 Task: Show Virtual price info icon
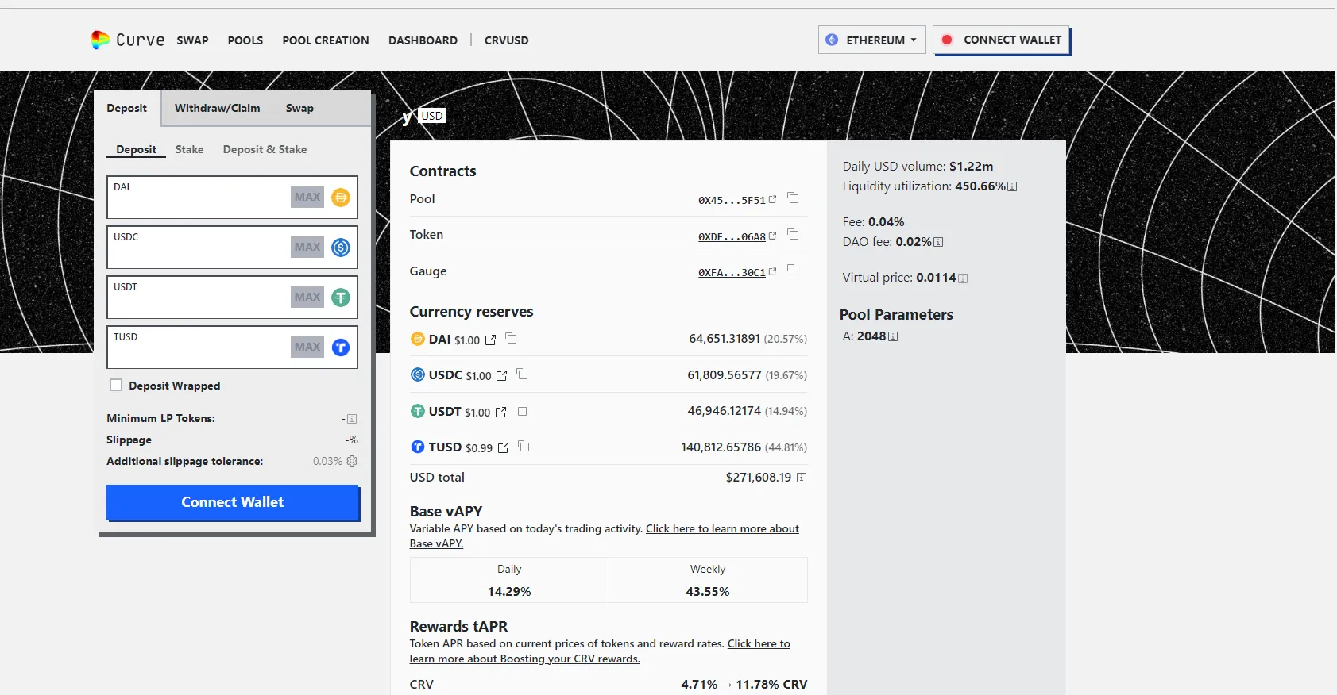[963, 278]
